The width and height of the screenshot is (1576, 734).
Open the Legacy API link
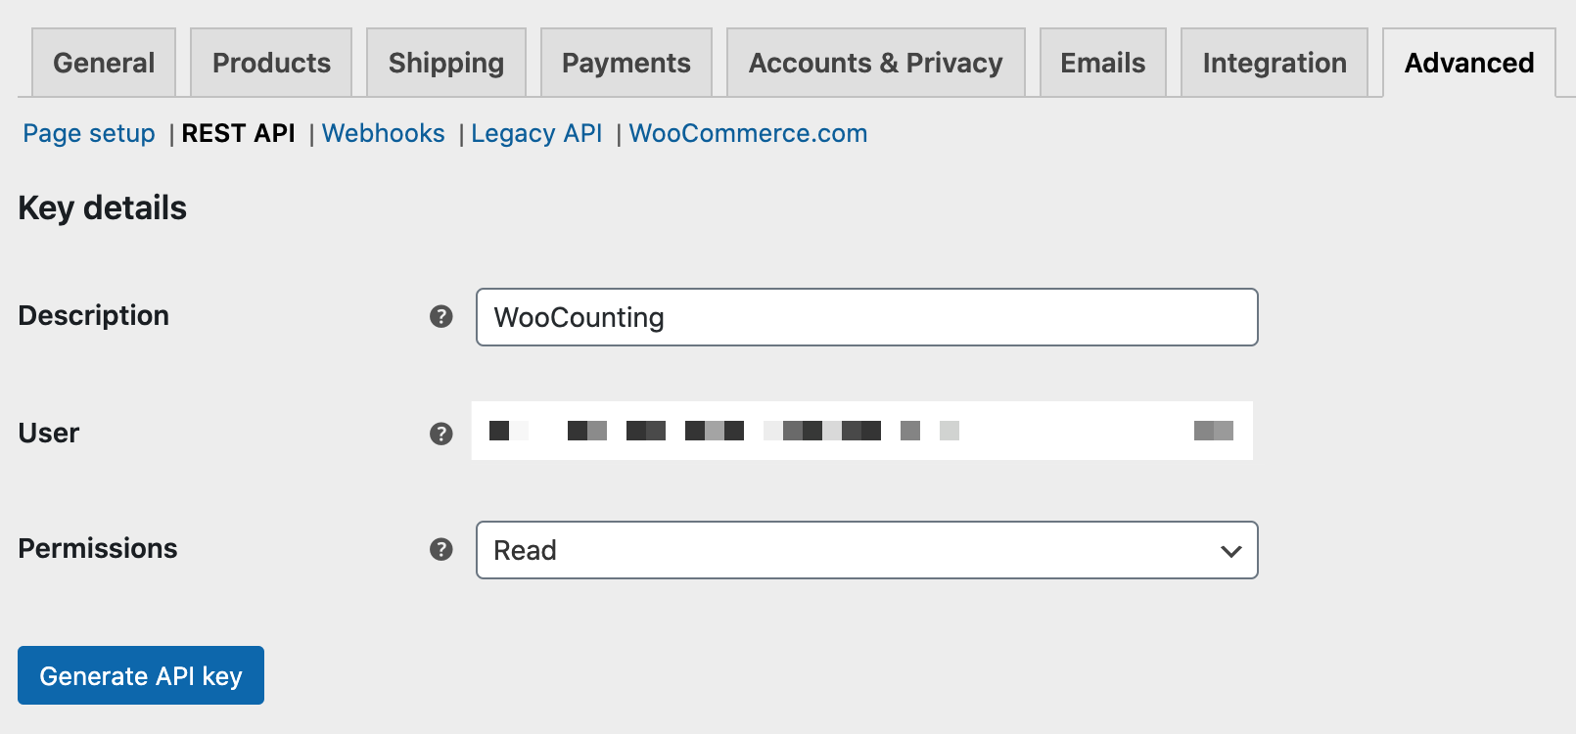point(536,133)
